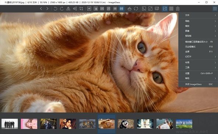Open the gray building thumbnail
Viewport: 218px width, 134px height.
87,124
